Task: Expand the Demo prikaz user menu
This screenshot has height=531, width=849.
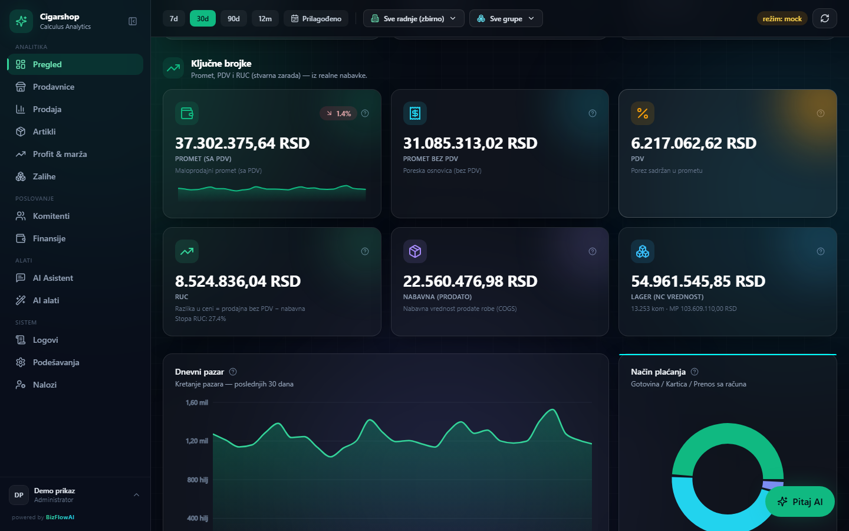Action: tap(75, 495)
